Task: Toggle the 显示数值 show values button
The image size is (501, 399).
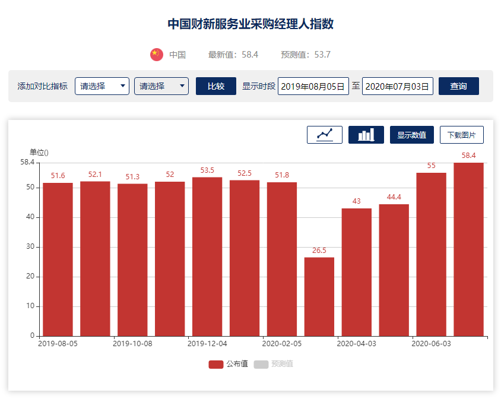Action: tap(411, 135)
